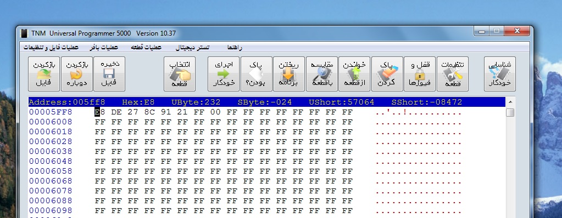The width and height of the screenshot is (562, 218).
Task: Click the Open File (بازکردن فایل) toolbar button
Action: (44, 74)
